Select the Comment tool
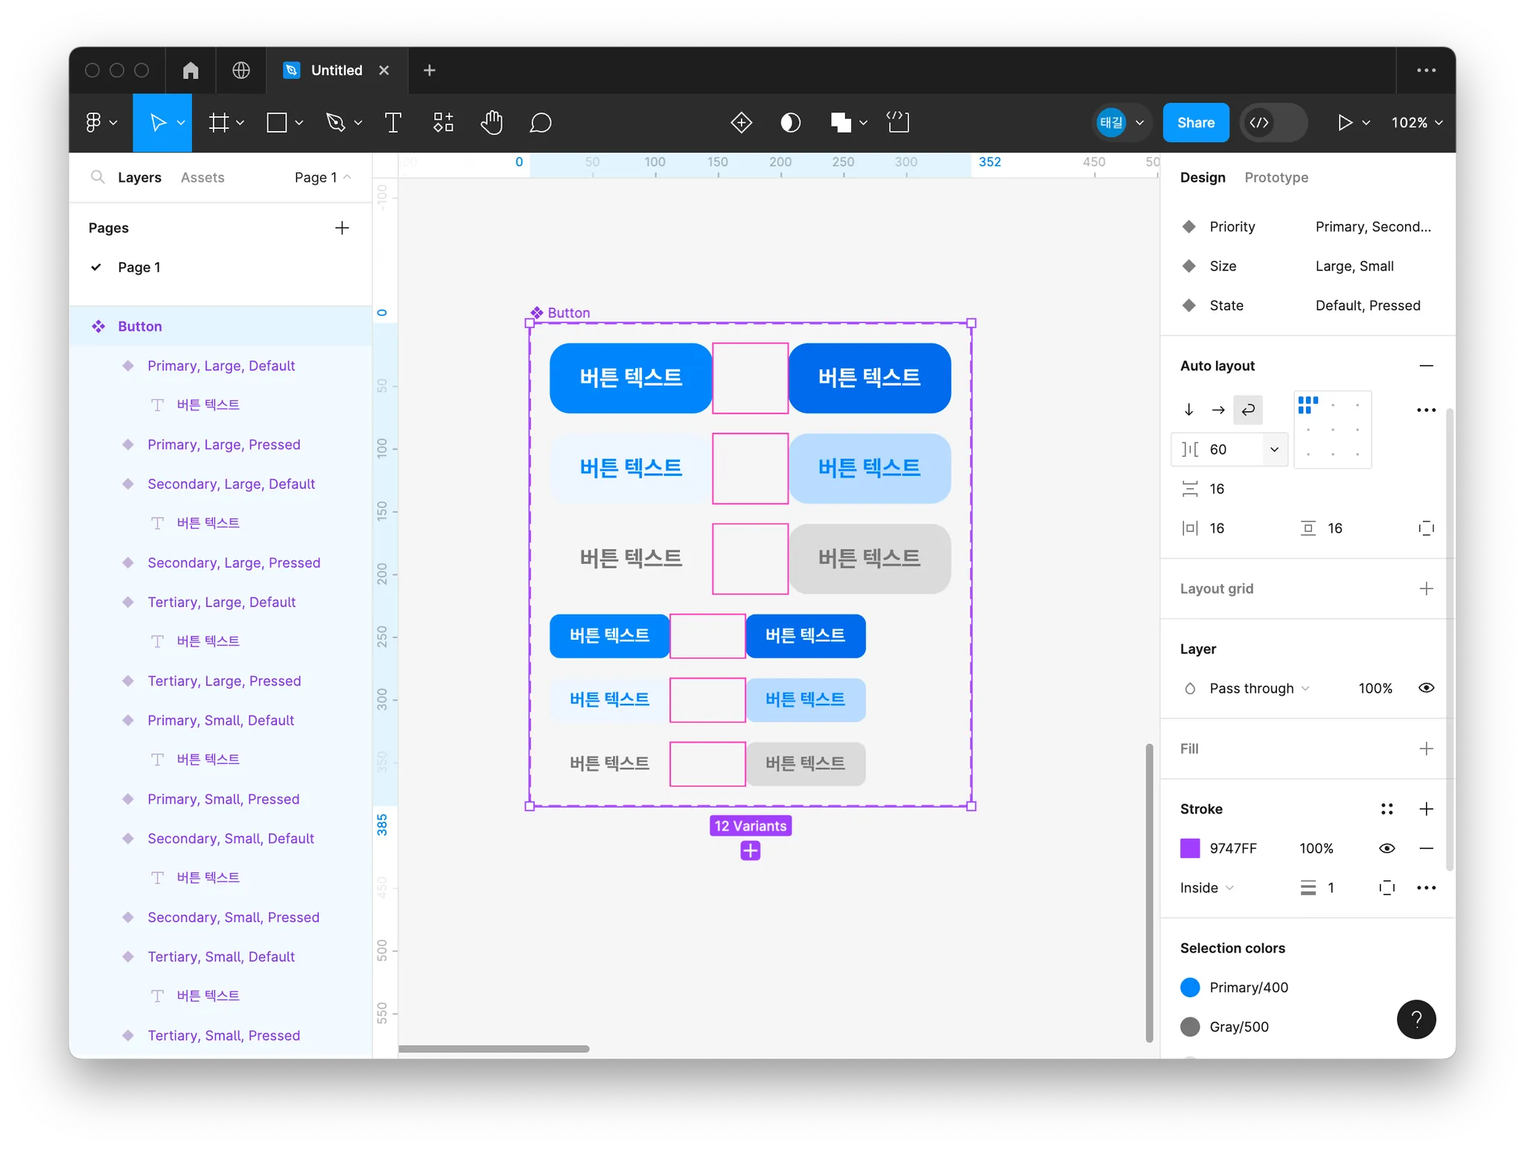1525x1150 pixels. tap(541, 123)
